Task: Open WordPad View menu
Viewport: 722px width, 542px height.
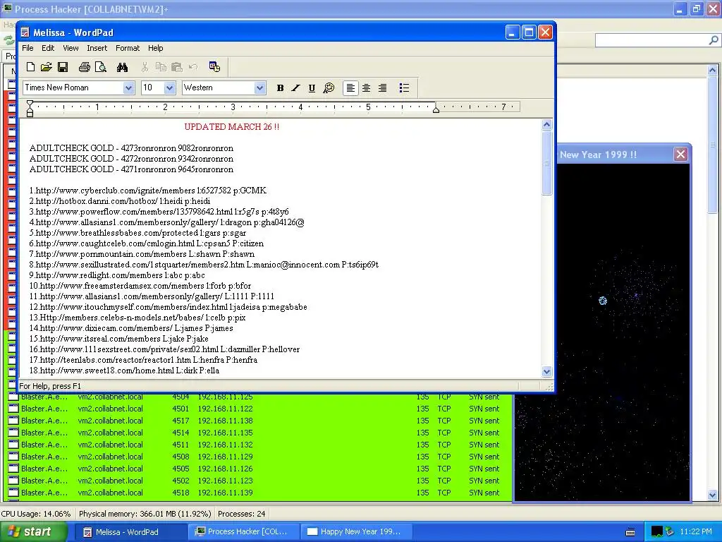Action: click(x=71, y=48)
